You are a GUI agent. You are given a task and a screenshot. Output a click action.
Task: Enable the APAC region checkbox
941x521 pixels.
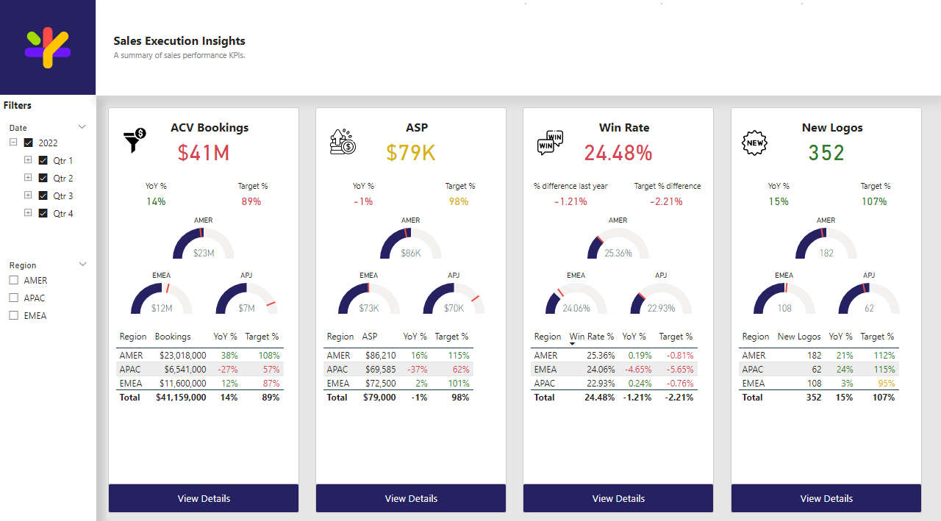13,298
